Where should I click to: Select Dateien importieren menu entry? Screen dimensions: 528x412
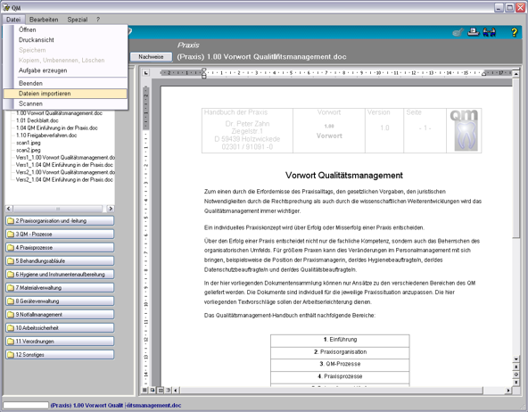click(x=65, y=94)
